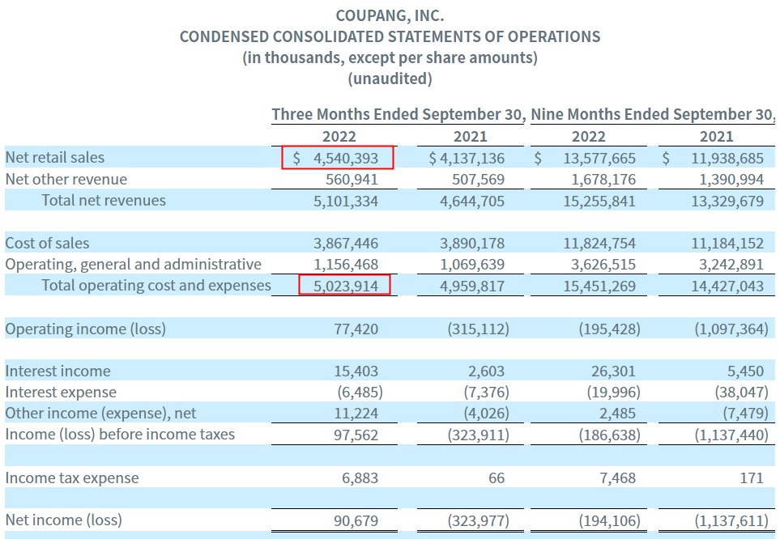Screen dimensions: 780x539
Task: Select the value 4,644,705
Action: click(472, 202)
